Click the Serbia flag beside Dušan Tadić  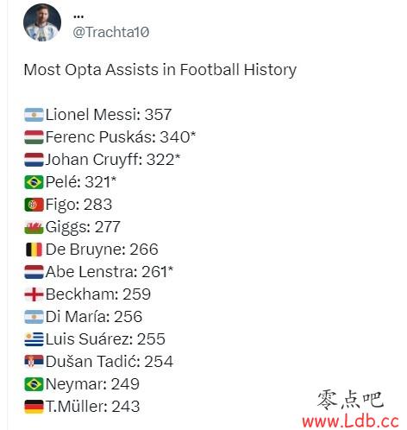coord(34,362)
